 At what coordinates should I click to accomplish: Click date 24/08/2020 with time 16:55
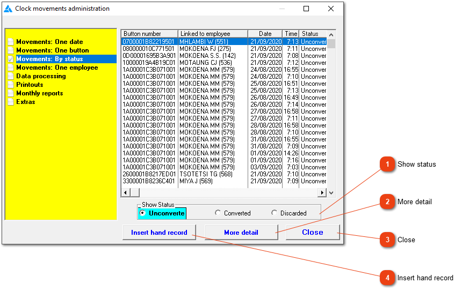click(x=266, y=70)
